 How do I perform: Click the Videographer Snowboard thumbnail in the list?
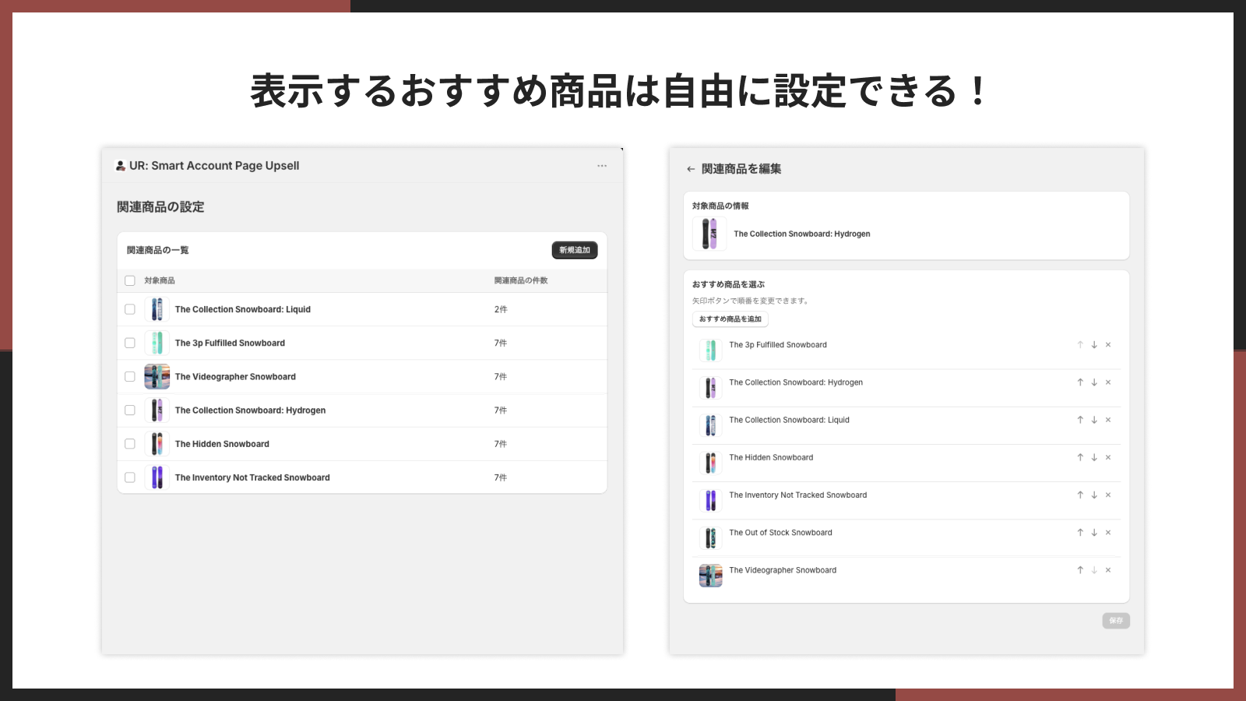(157, 376)
